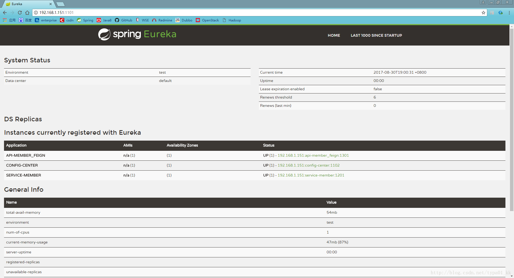Click the server-uptime row name

19,252
